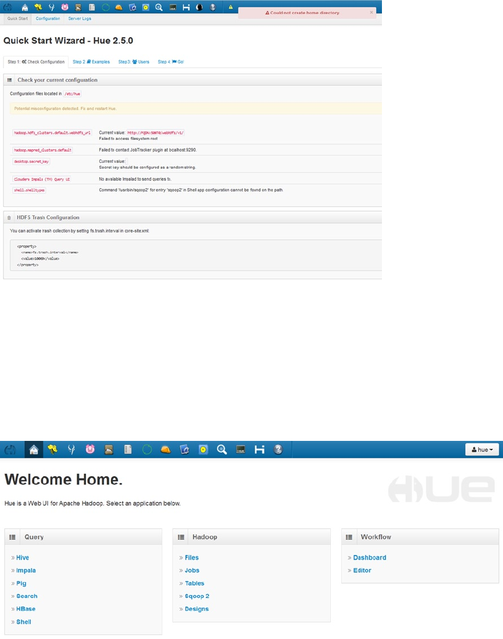Click Home icon in Quick Start screen toolbar
This screenshot has height=639, width=503.
click(x=25, y=7)
